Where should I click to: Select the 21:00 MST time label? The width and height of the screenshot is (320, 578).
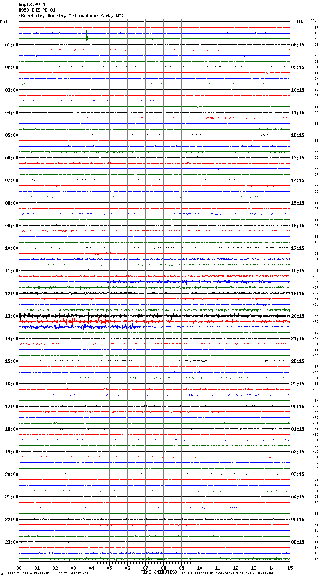12,497
